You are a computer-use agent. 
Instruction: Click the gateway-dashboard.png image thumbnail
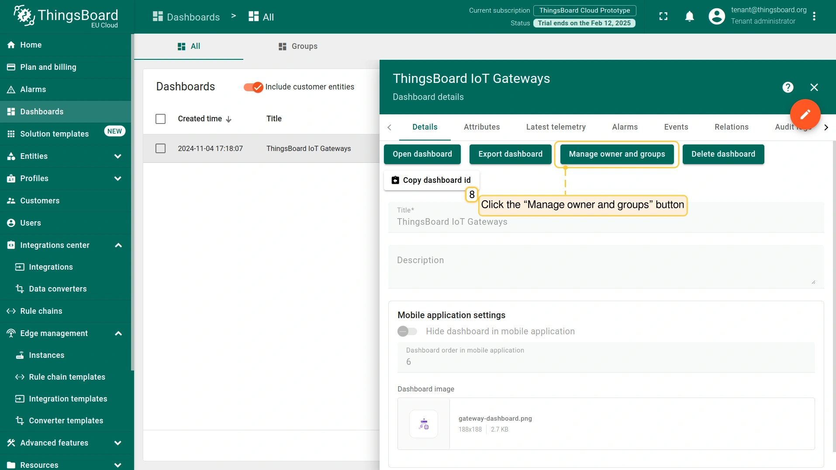(x=423, y=424)
